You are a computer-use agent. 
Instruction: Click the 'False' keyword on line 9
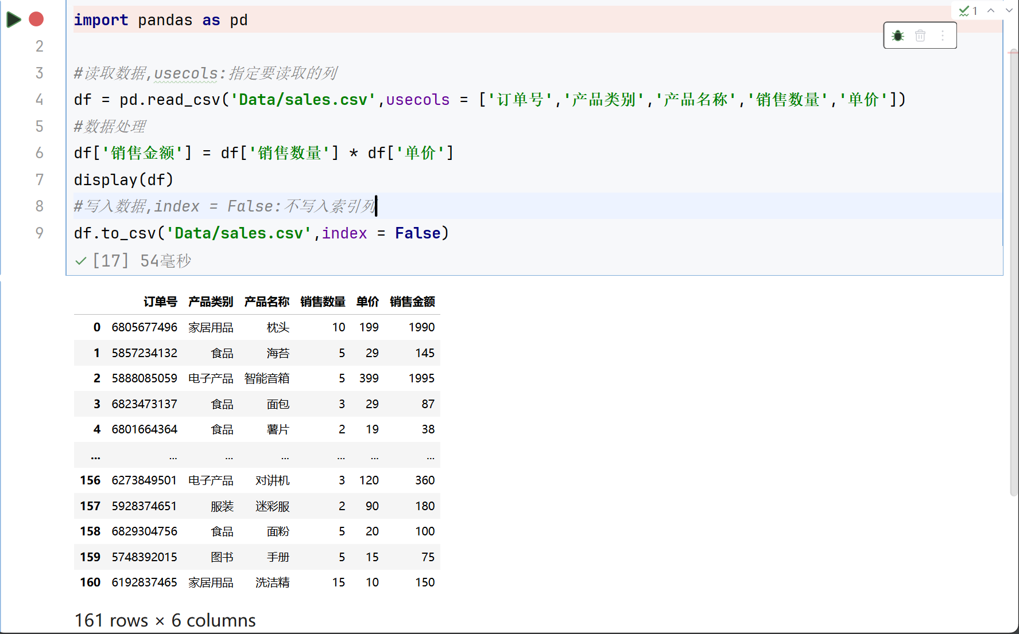418,233
